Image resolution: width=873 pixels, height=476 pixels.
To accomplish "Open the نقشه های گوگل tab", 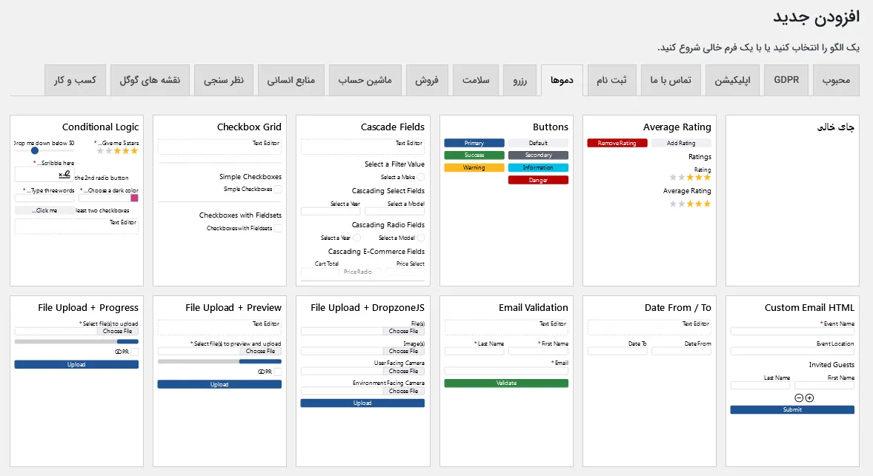I will (x=150, y=80).
